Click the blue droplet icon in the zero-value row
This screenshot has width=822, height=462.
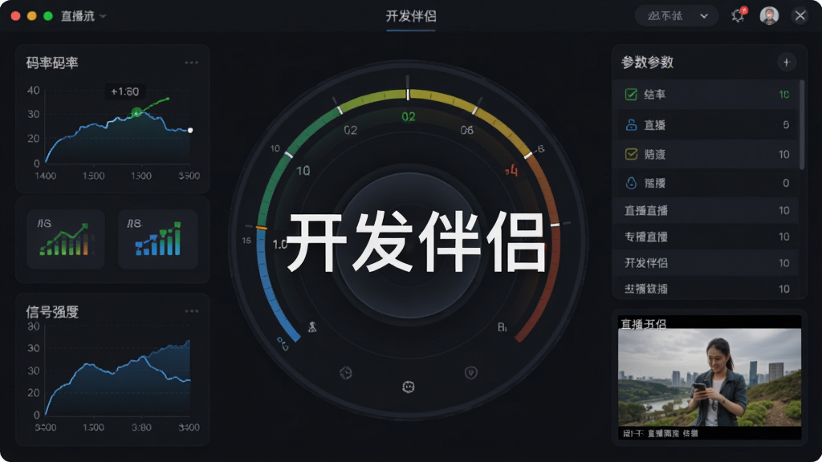[631, 183]
